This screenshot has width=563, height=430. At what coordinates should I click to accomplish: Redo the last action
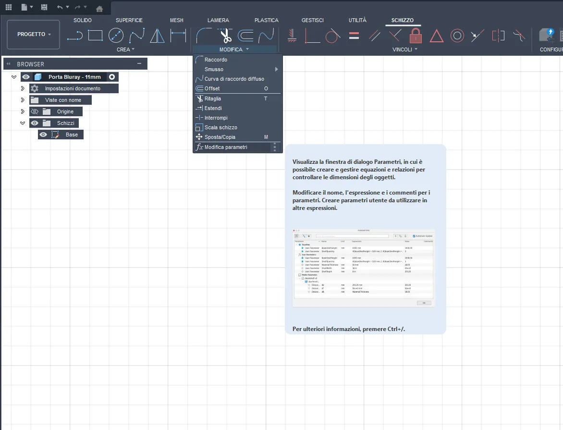(77, 7)
